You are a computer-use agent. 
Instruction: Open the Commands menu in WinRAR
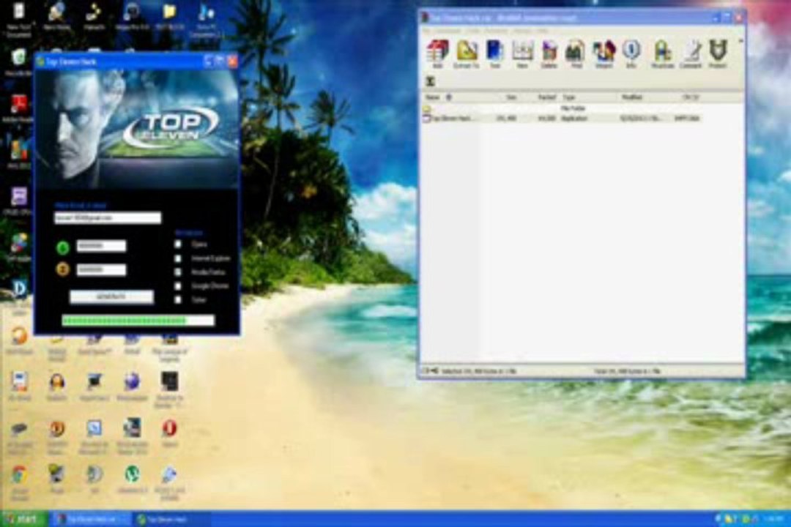point(448,31)
